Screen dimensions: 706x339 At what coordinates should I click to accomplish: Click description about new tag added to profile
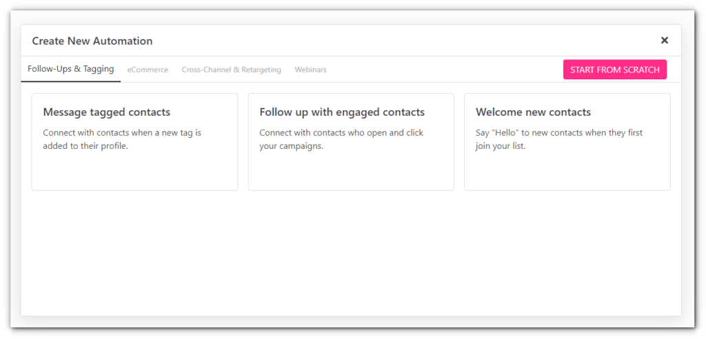pos(122,140)
